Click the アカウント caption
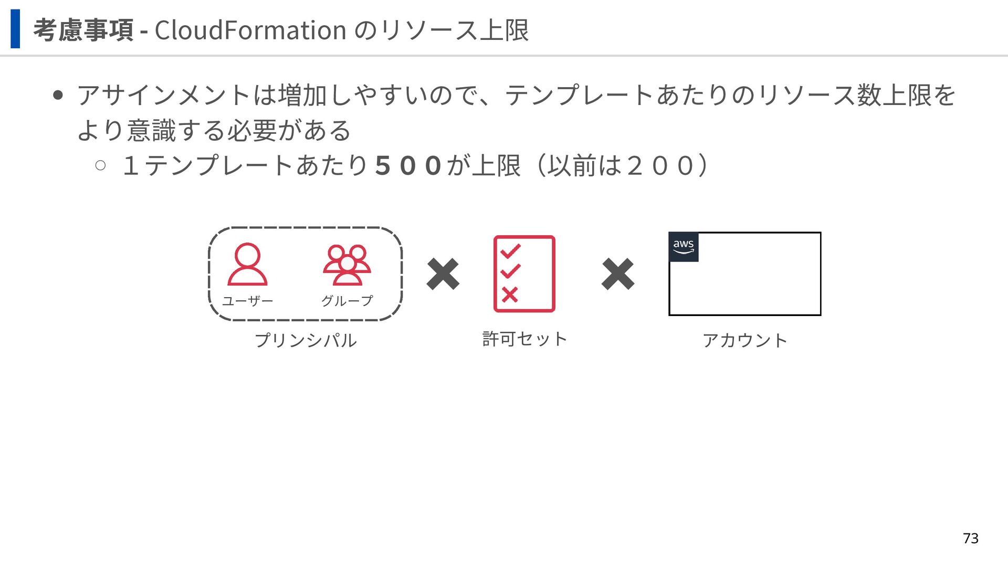1008x567 pixels. tap(744, 340)
